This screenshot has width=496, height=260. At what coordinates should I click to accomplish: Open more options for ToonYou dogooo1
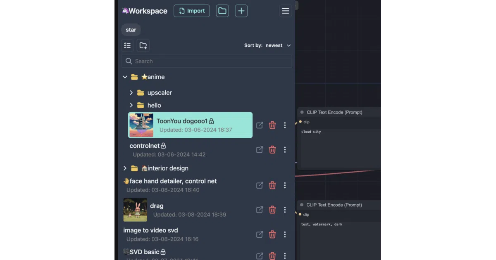click(x=285, y=125)
